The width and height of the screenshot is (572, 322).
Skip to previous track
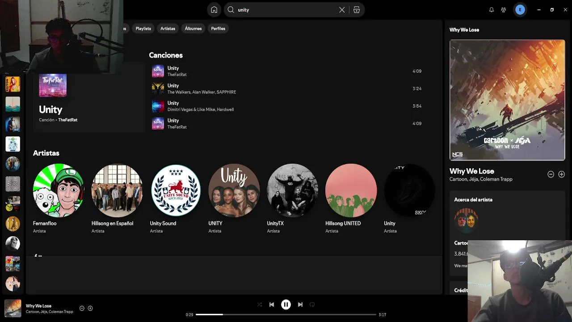[x=272, y=305]
